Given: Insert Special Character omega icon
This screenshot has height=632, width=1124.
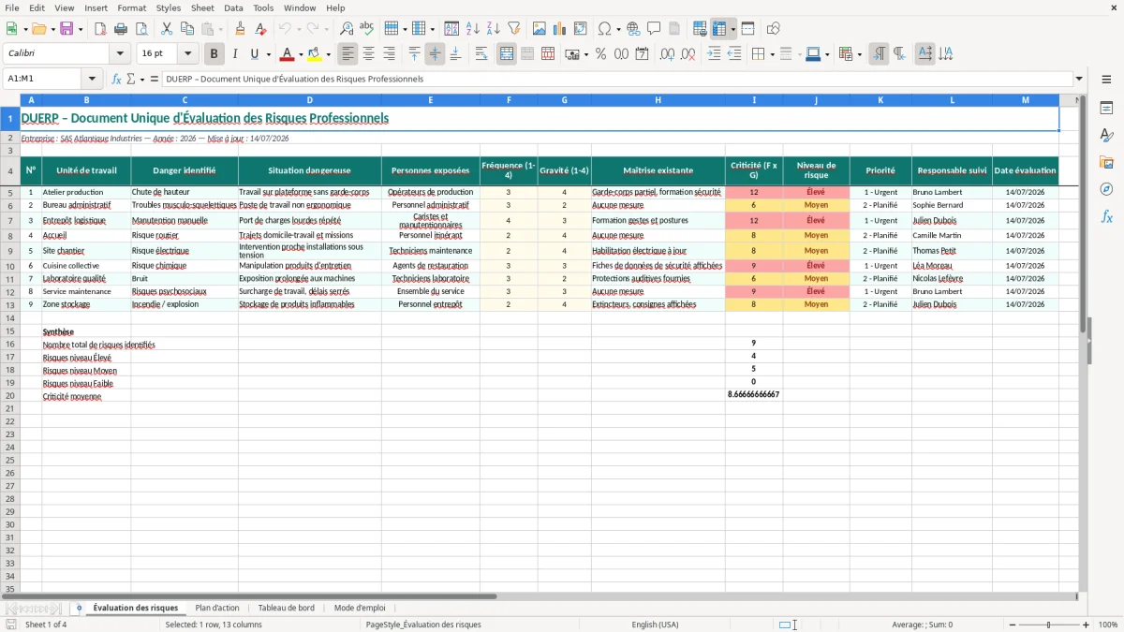Looking at the screenshot, I should [x=604, y=29].
